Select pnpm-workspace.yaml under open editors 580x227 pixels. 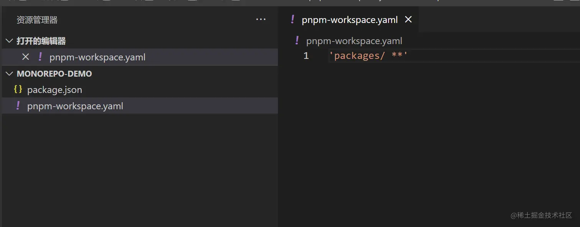(140, 57)
